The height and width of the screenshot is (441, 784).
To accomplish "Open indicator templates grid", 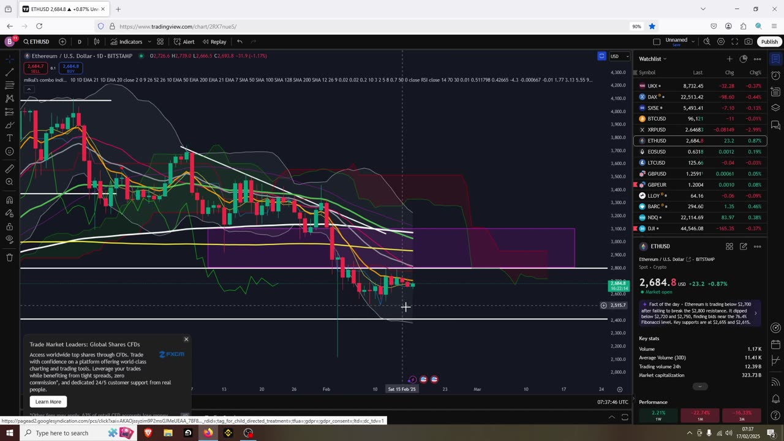I will [x=160, y=42].
